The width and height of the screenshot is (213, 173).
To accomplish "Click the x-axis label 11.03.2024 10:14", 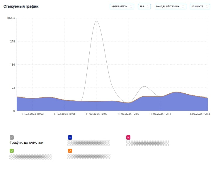I will pos(199,114).
